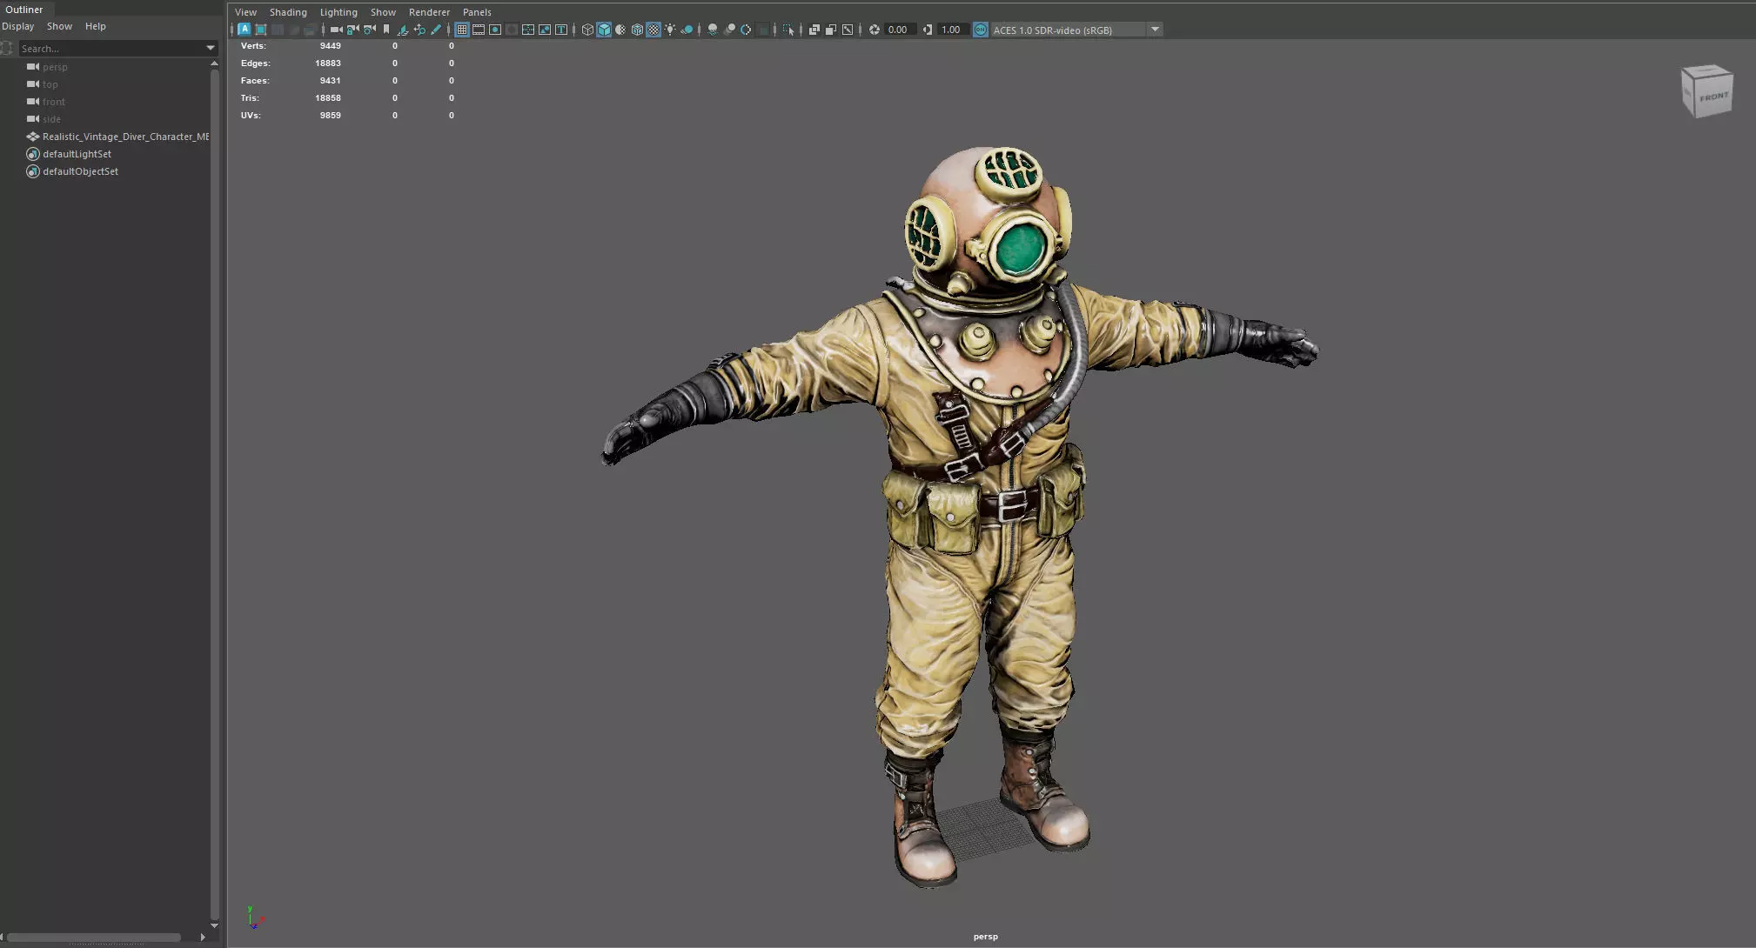Click the Front face of the view cube

pos(1713,97)
